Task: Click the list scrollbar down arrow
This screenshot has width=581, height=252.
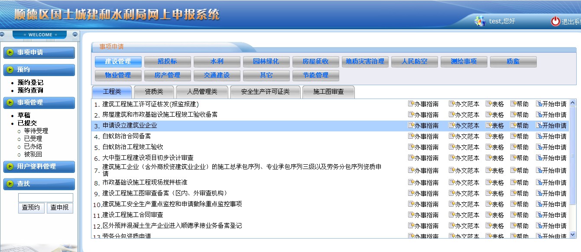Action: [x=573, y=234]
